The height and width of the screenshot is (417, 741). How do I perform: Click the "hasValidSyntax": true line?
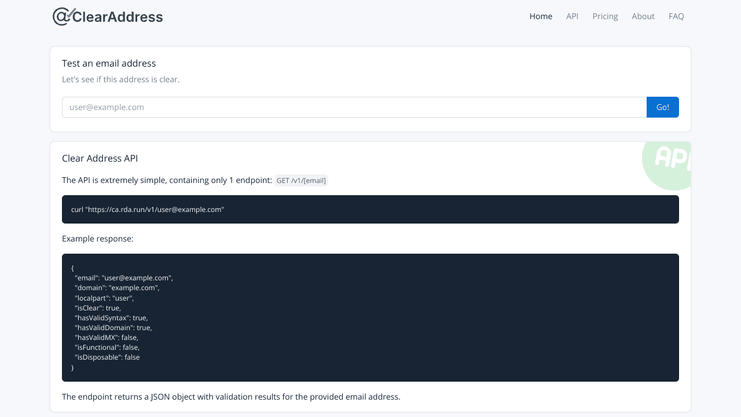pyautogui.click(x=111, y=317)
